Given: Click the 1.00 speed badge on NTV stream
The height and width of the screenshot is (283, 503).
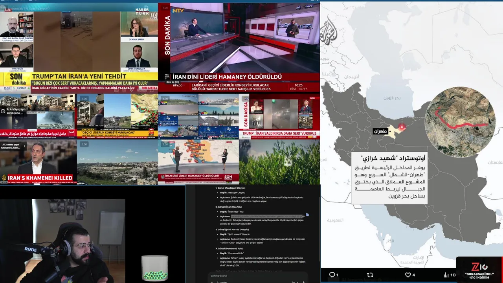Looking at the screenshot, I should coord(165,8).
